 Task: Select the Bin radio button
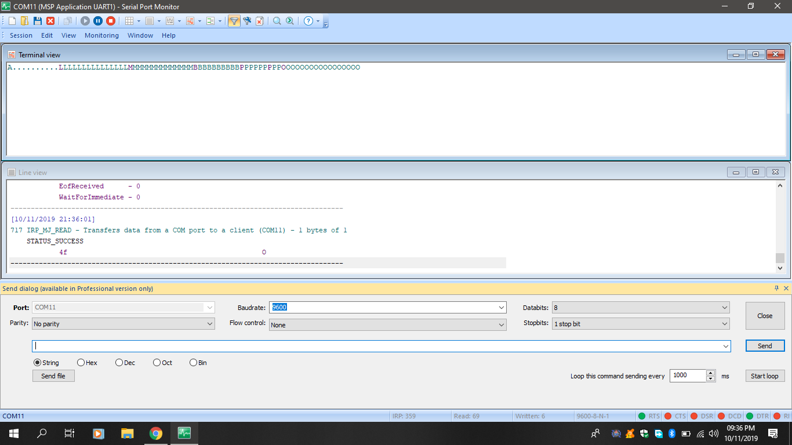[193, 363]
